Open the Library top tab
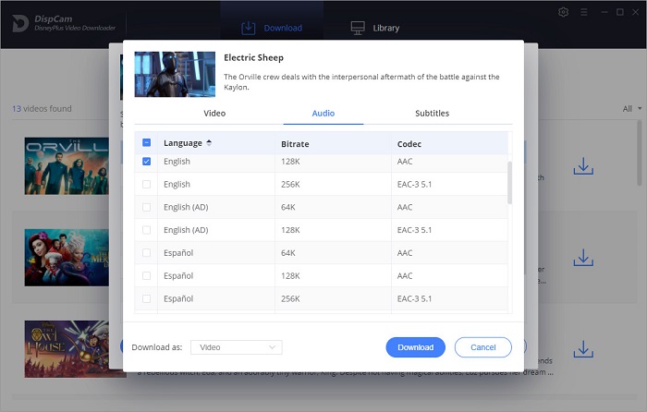The width and height of the screenshot is (647, 412). point(375,28)
